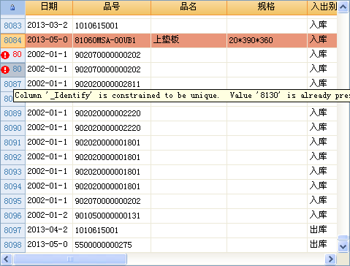The height and width of the screenshot is (266, 350).
Task: Select row header 8095
Action: coord(12,201)
